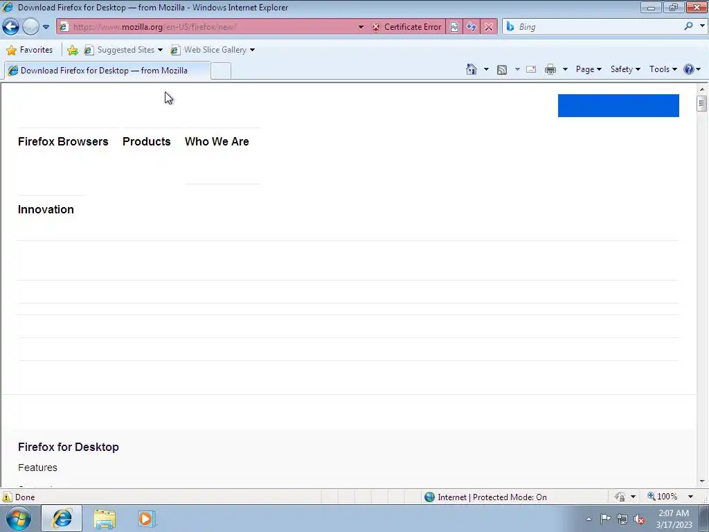Open Firefox Browsers navigation item

coord(63,141)
